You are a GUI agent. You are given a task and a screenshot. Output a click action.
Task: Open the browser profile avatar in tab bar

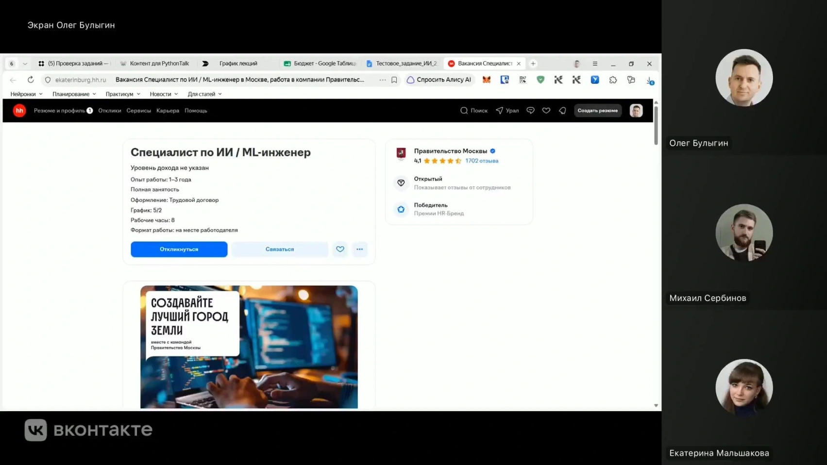[x=577, y=64]
